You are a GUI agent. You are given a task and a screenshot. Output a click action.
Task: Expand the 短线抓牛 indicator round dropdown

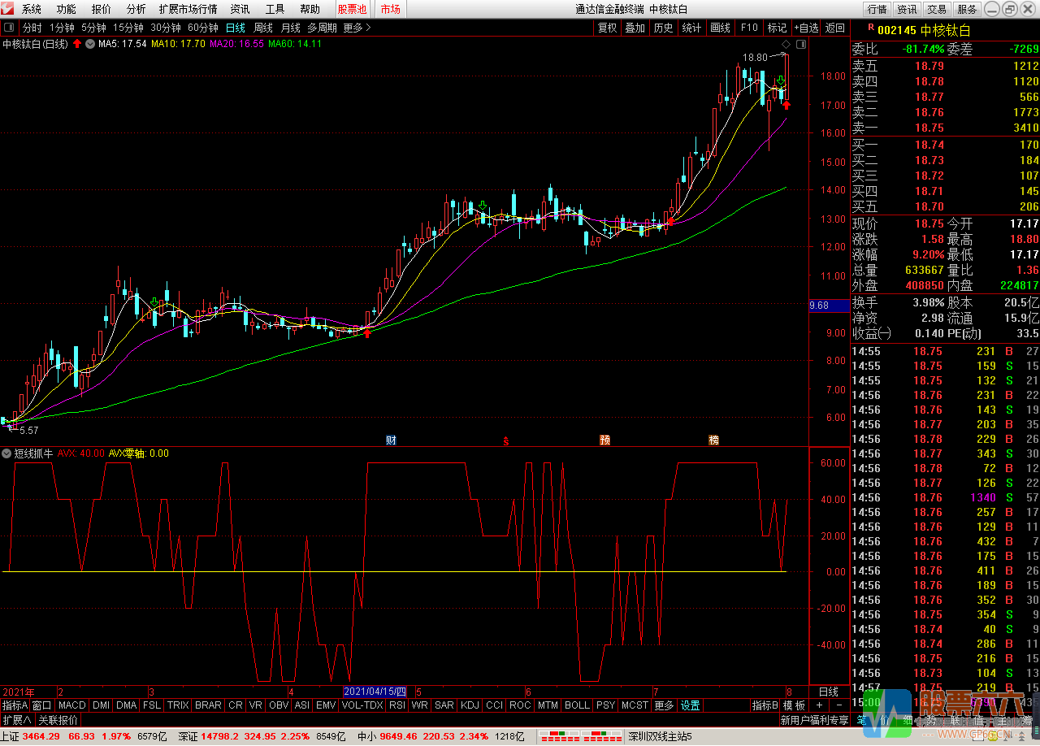pos(7,453)
